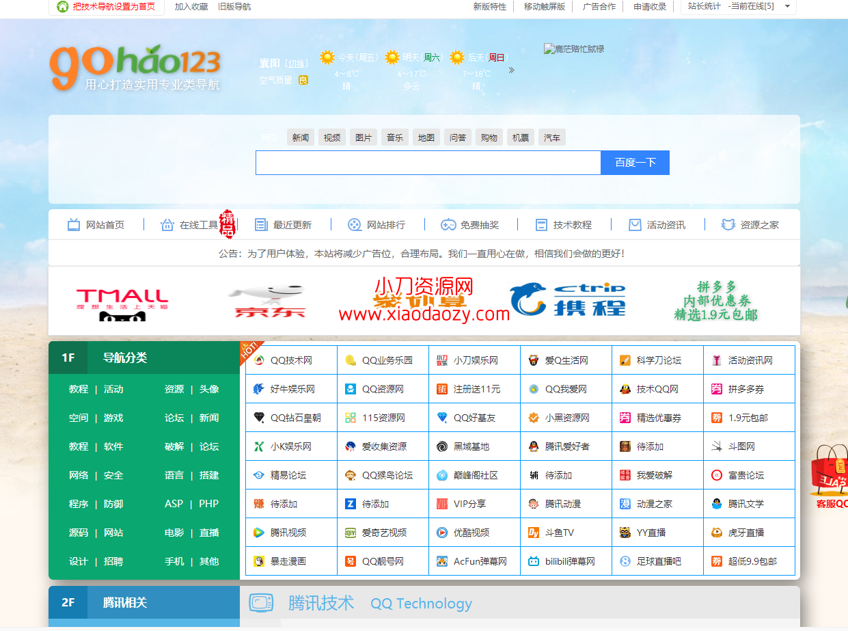The width and height of the screenshot is (848, 631).
Task: Click the QQ钻石皇朝 diamond icon
Action: coord(259,418)
